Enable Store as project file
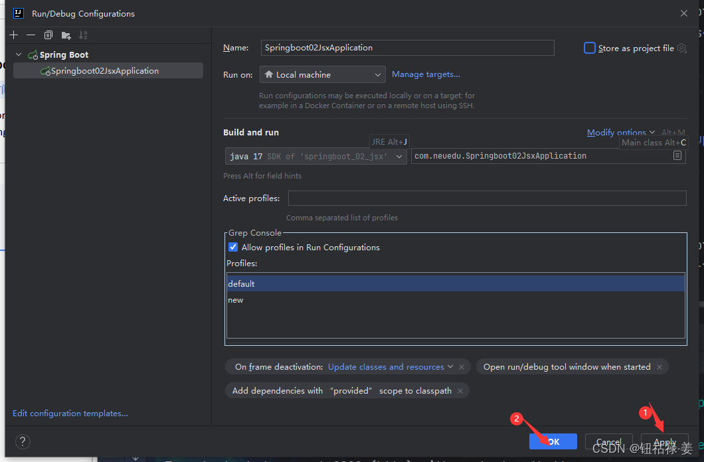The height and width of the screenshot is (462, 704). (x=590, y=48)
